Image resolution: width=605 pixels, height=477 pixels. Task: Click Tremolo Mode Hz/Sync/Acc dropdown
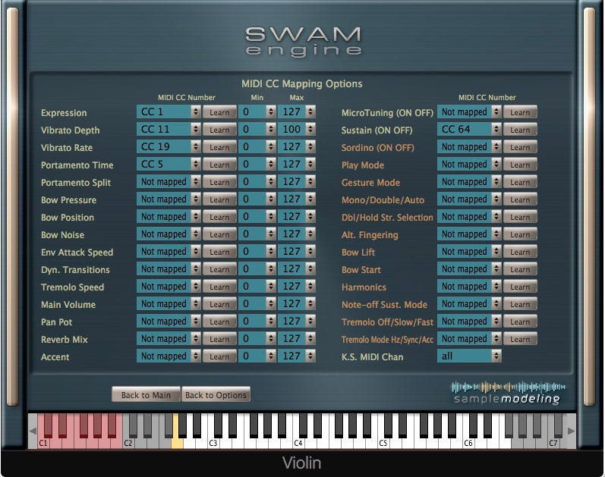[x=469, y=339]
